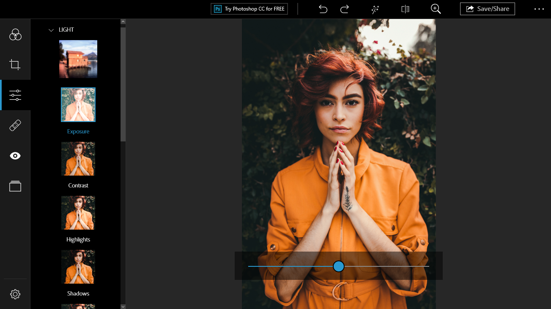Image resolution: width=551 pixels, height=309 pixels.
Task: Open Try Photoshop CC for FREE
Action: pos(249,8)
